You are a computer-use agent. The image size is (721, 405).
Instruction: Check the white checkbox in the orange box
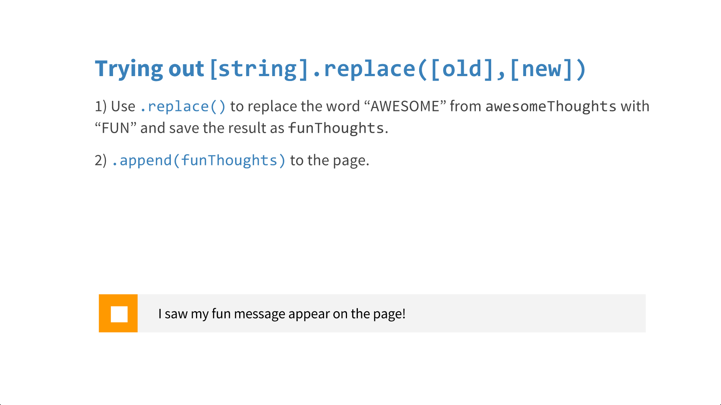119,314
